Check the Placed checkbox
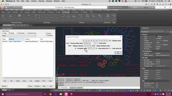 (46, 33)
